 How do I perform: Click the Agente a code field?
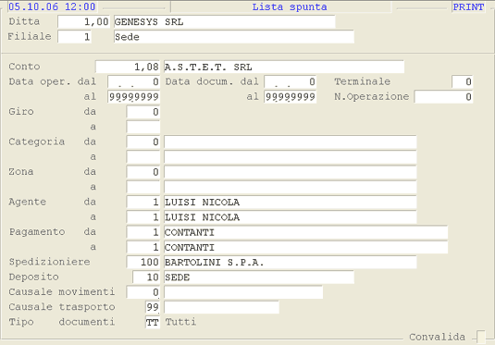[143, 216]
